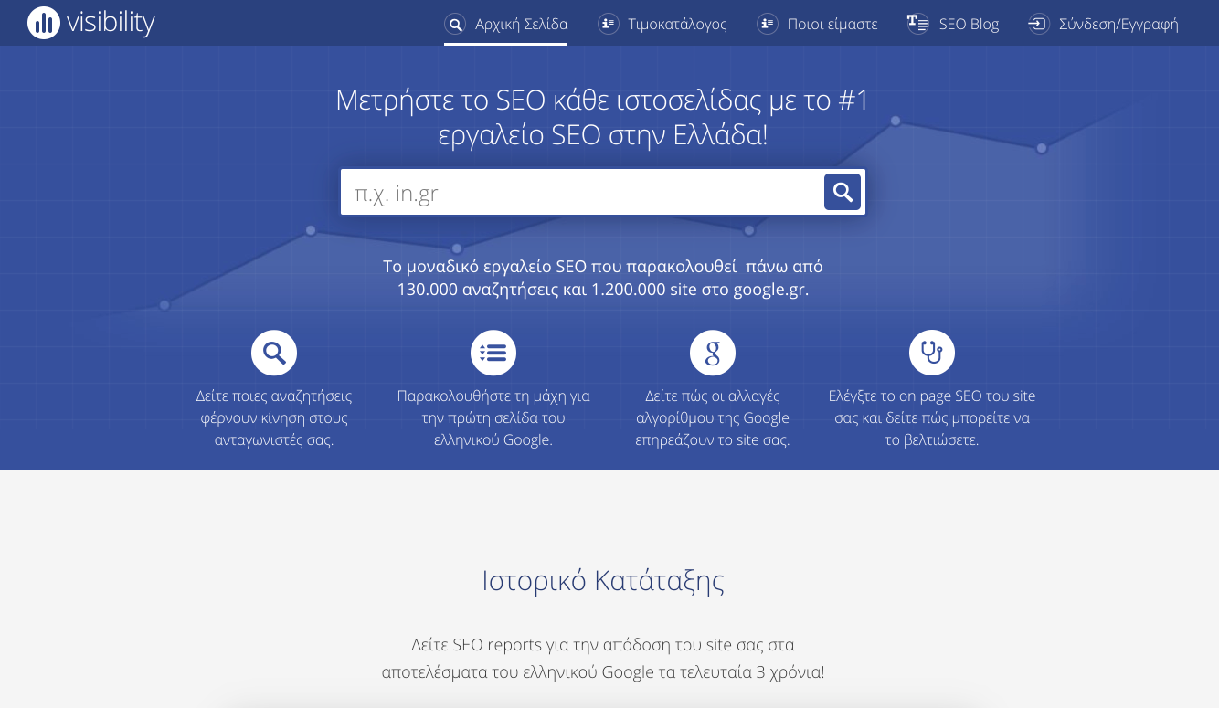Click the text icon beside SEO Blog

917,24
